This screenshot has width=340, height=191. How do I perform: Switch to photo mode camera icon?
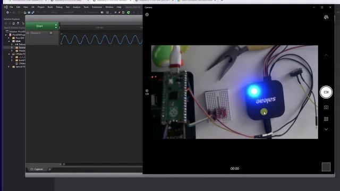(x=326, y=107)
